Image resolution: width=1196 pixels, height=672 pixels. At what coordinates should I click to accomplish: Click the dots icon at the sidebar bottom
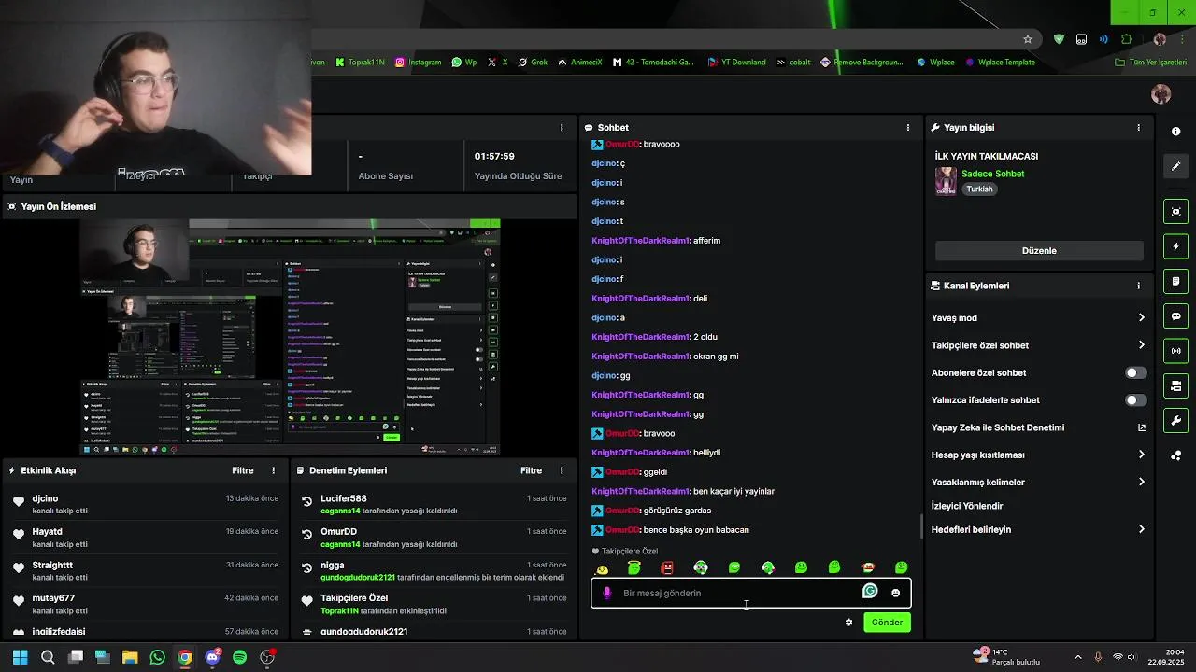point(1175,455)
